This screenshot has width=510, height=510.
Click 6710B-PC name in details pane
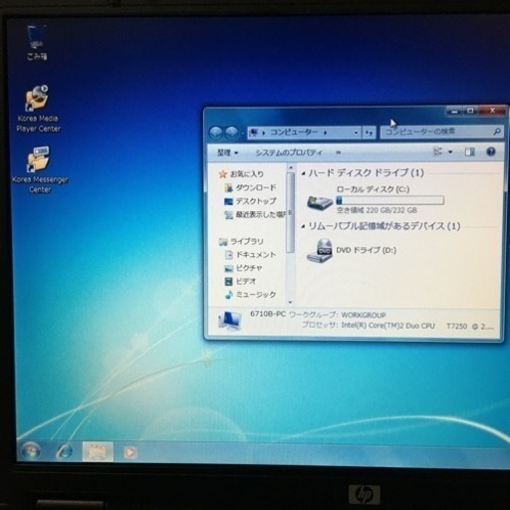tap(268, 314)
